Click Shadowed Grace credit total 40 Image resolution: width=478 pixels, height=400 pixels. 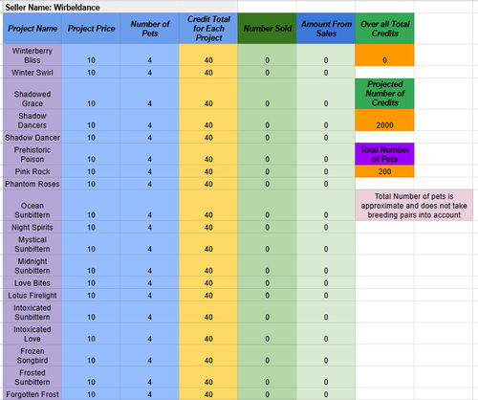click(x=208, y=94)
